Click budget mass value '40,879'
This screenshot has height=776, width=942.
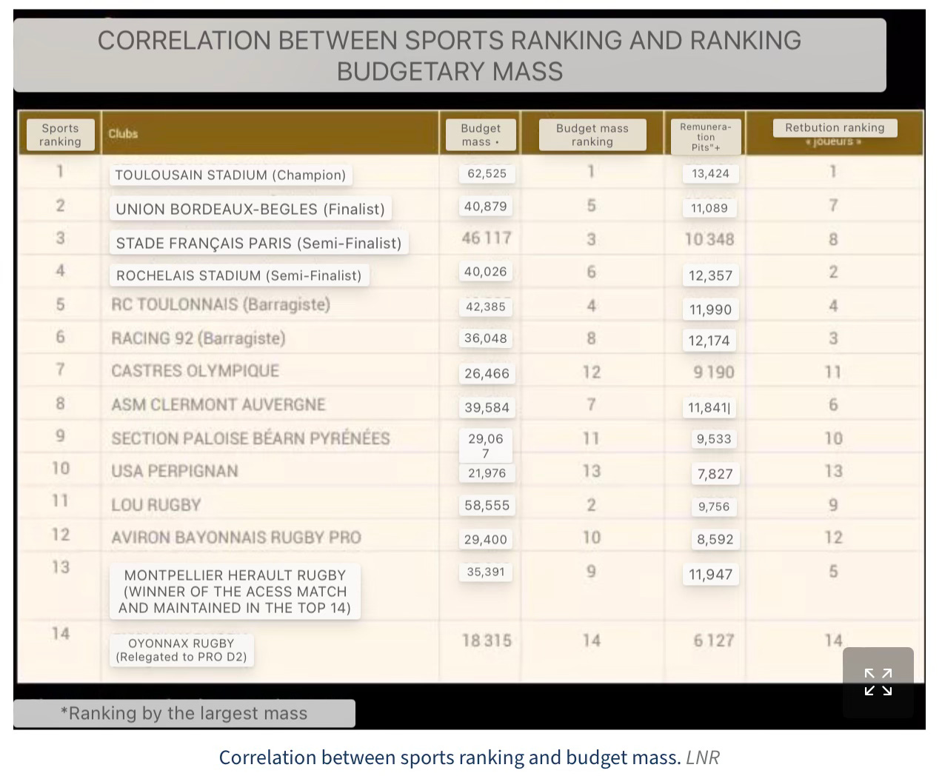pyautogui.click(x=486, y=207)
